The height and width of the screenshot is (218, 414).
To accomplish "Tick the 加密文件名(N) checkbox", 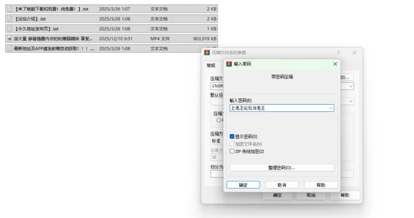I will (232, 144).
